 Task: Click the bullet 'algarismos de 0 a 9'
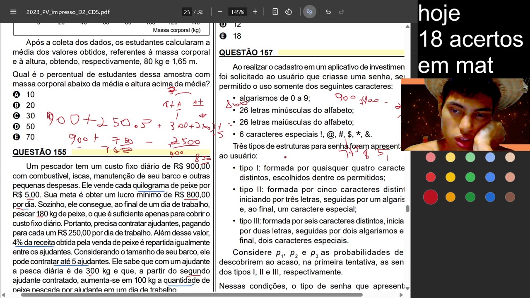(x=275, y=99)
